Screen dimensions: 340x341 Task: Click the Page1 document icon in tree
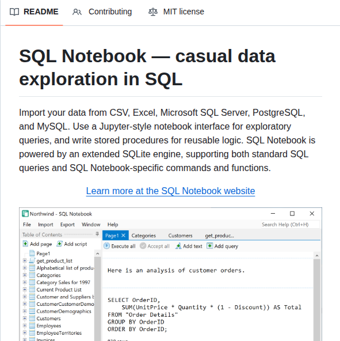(x=32, y=253)
